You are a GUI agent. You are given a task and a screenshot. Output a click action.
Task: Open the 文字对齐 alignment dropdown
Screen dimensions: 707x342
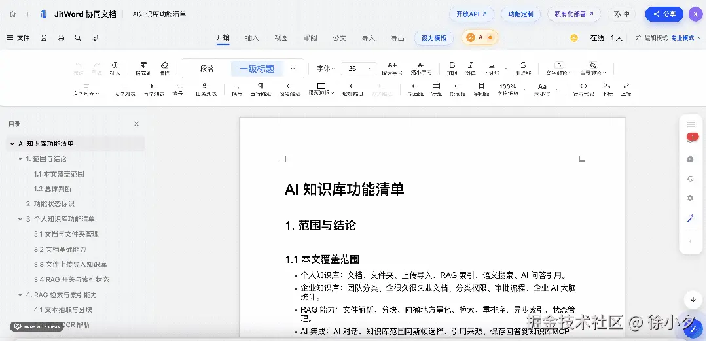pos(86,89)
